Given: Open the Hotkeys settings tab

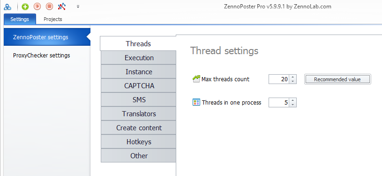Looking at the screenshot, I should [x=138, y=142].
